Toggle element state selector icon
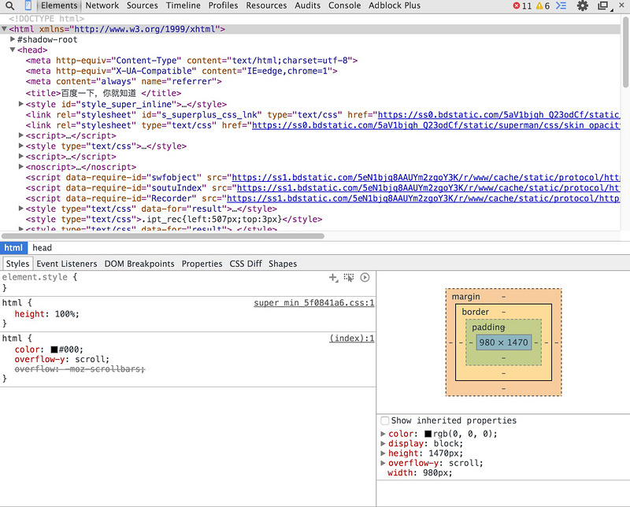The height and width of the screenshot is (507, 630). click(349, 278)
